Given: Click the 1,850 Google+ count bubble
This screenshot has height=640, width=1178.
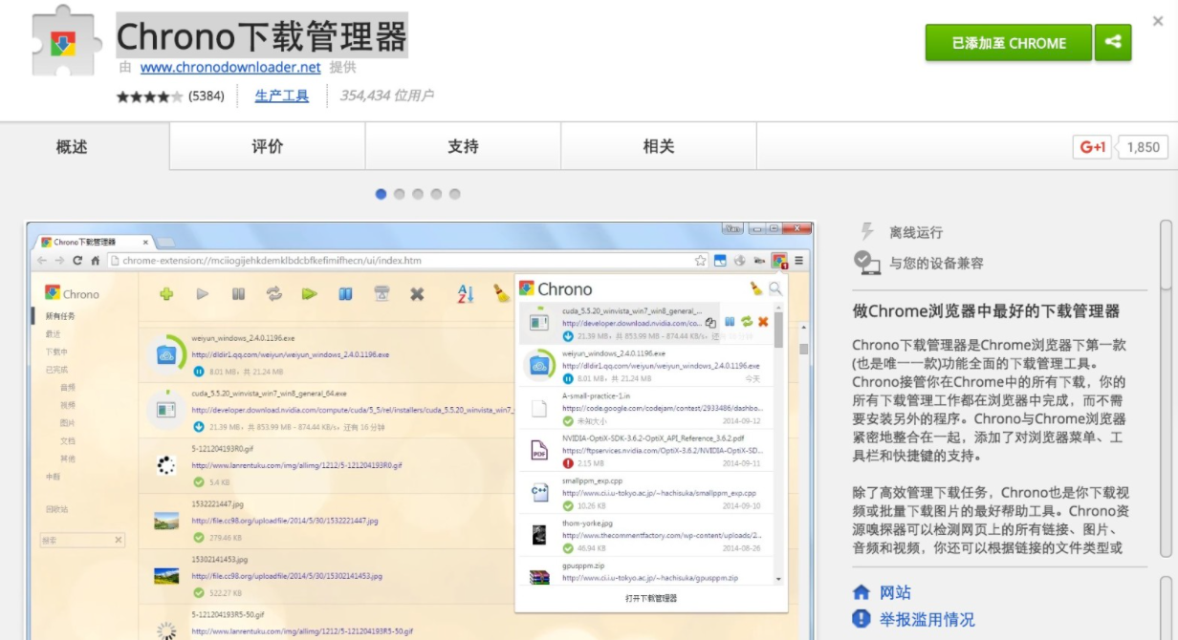Looking at the screenshot, I should pyautogui.click(x=1143, y=147).
